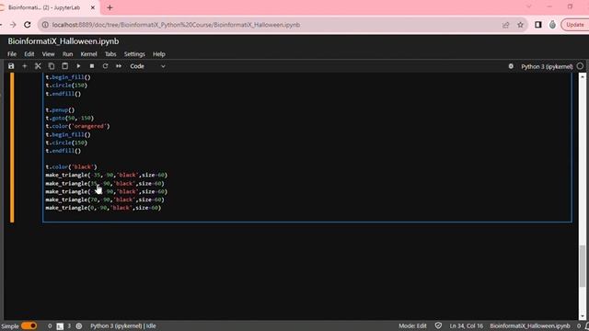Open the Settings menu
The width and height of the screenshot is (589, 331).
134,54
